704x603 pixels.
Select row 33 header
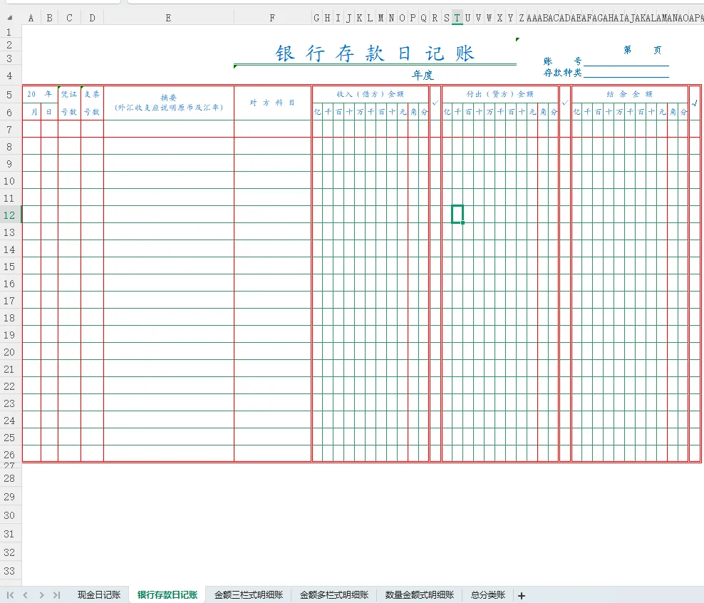pos(9,571)
